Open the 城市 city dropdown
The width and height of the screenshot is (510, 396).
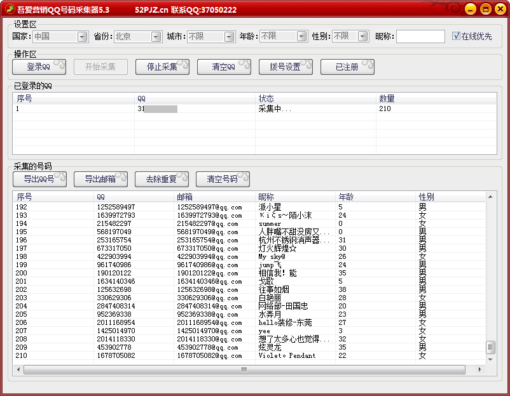(x=228, y=37)
